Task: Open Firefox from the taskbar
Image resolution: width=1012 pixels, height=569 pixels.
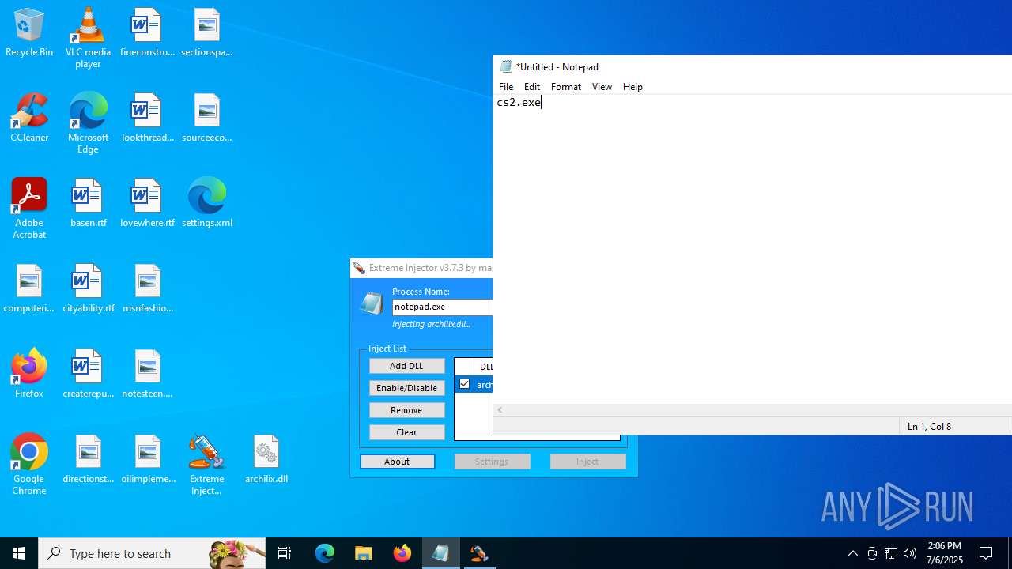Action: point(402,553)
